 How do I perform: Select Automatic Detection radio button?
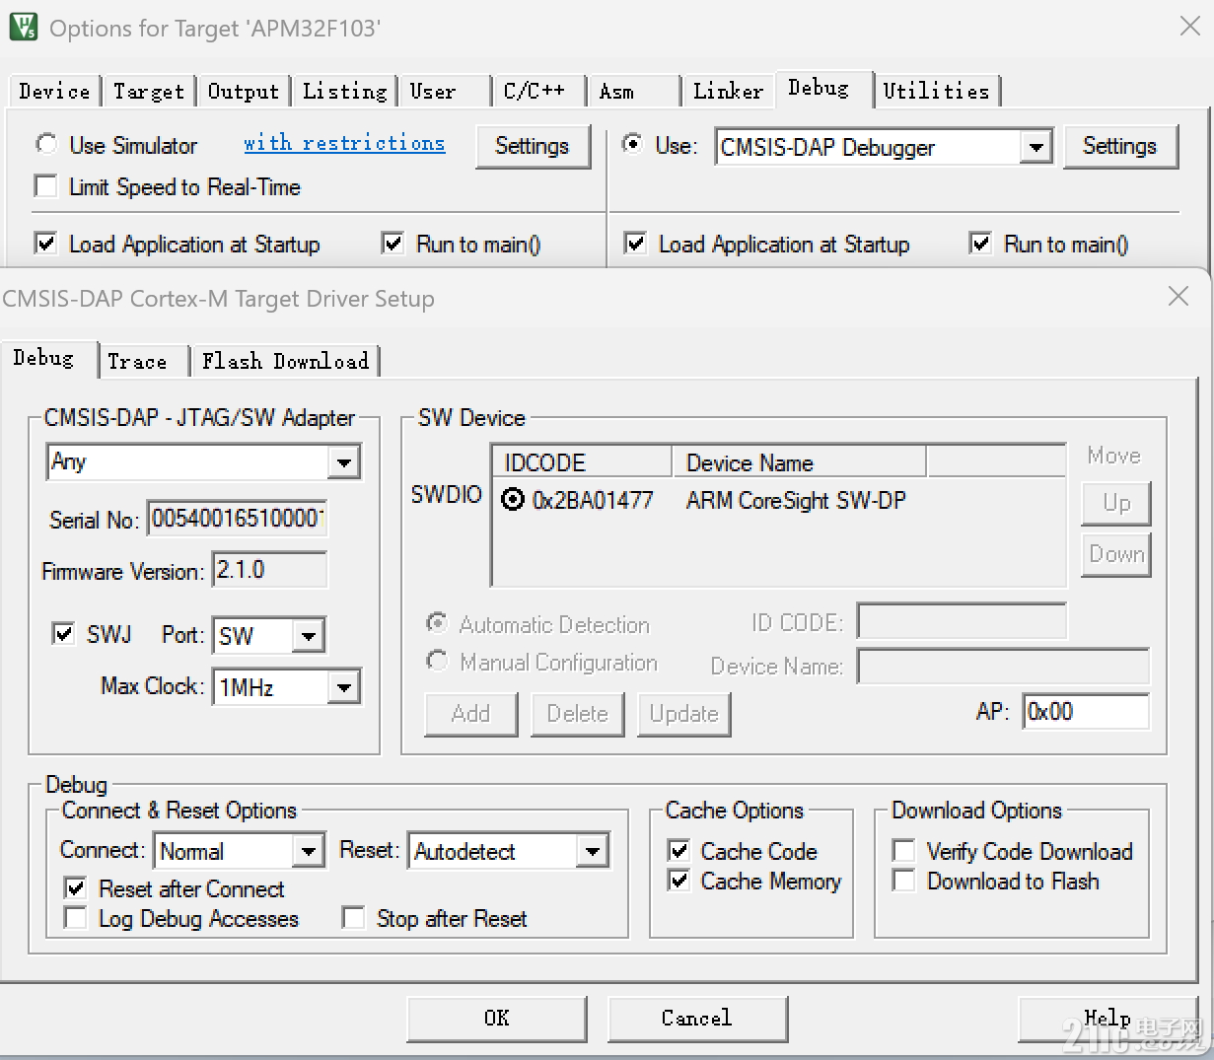pos(436,623)
